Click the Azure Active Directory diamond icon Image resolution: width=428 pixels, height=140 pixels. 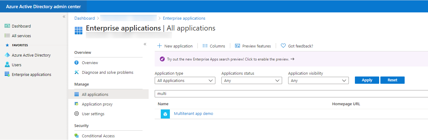tap(7, 55)
